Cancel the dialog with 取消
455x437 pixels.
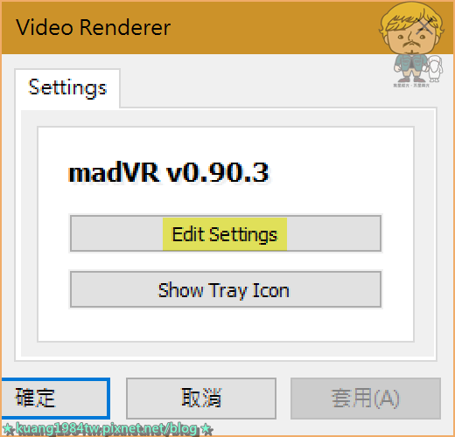click(x=201, y=399)
